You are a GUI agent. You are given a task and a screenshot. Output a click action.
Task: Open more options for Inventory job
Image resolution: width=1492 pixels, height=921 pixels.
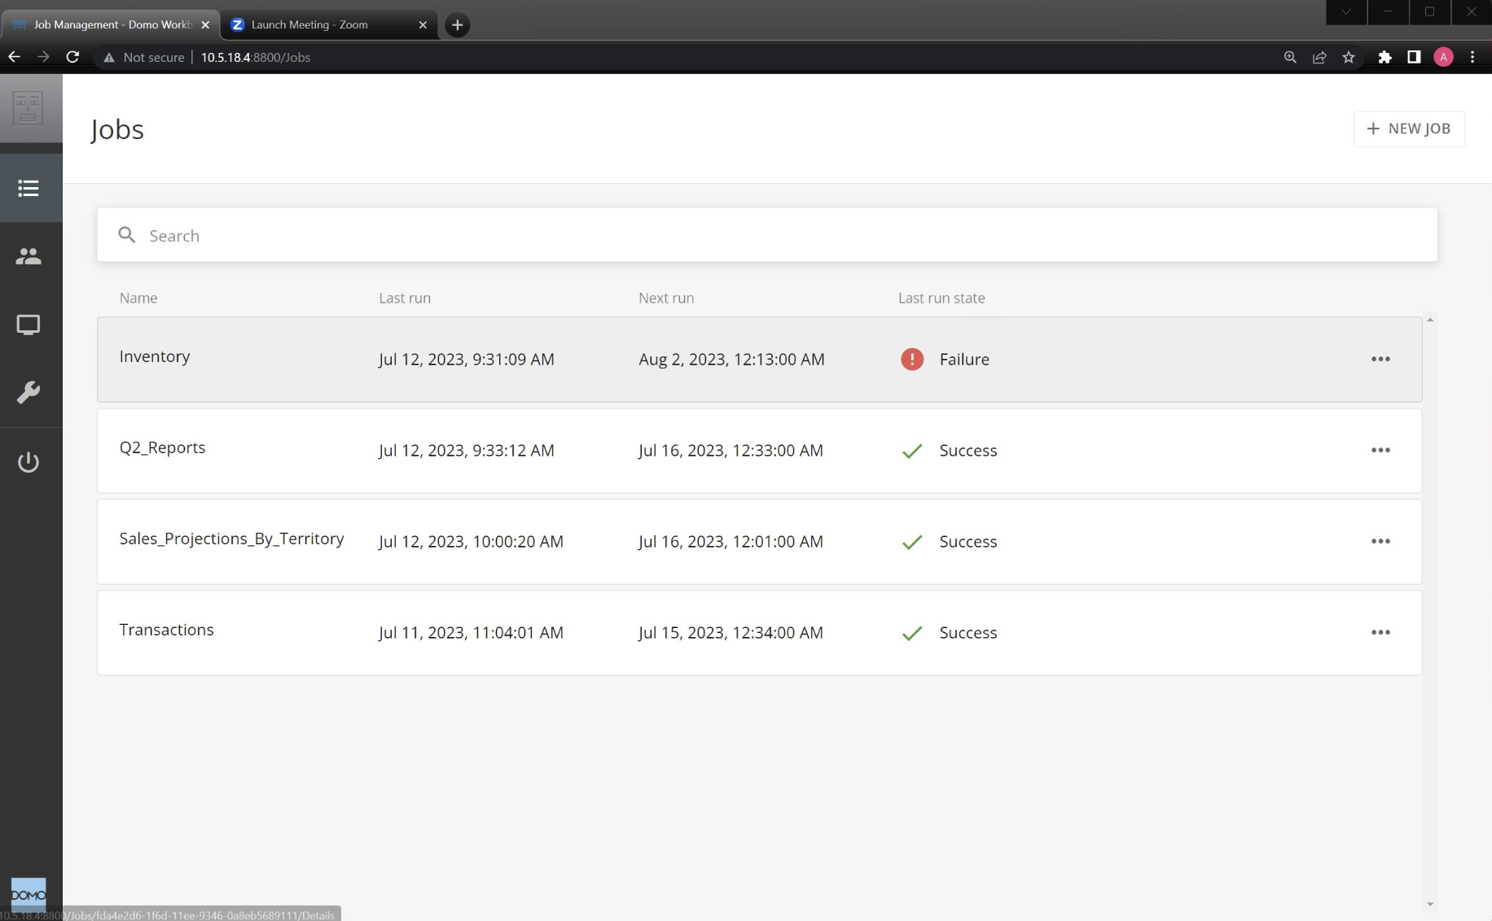[1380, 359]
